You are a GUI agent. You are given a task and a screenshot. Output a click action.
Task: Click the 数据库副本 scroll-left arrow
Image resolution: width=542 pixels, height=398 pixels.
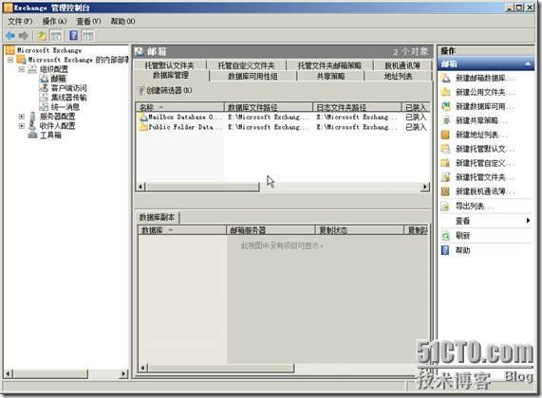click(x=143, y=368)
